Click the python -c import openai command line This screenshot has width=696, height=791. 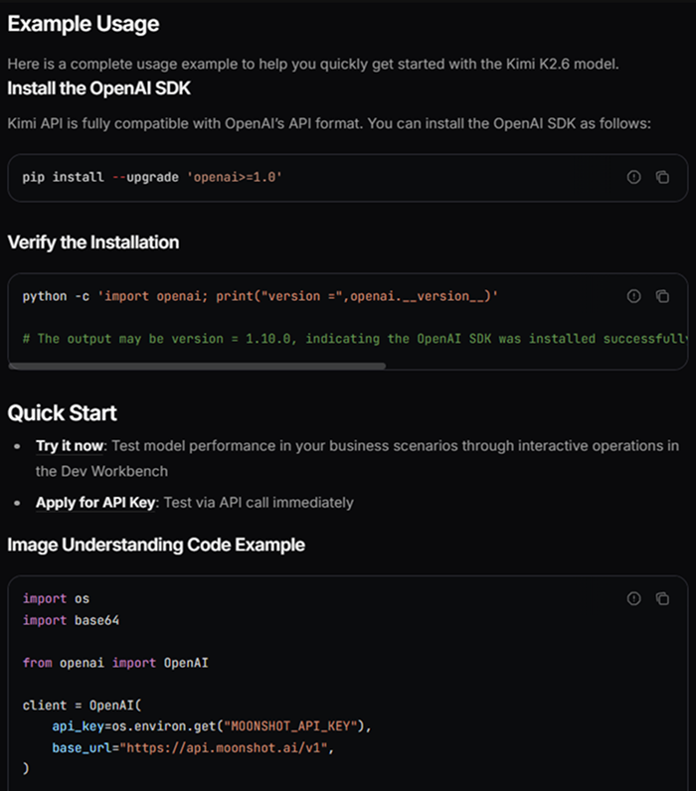point(260,296)
